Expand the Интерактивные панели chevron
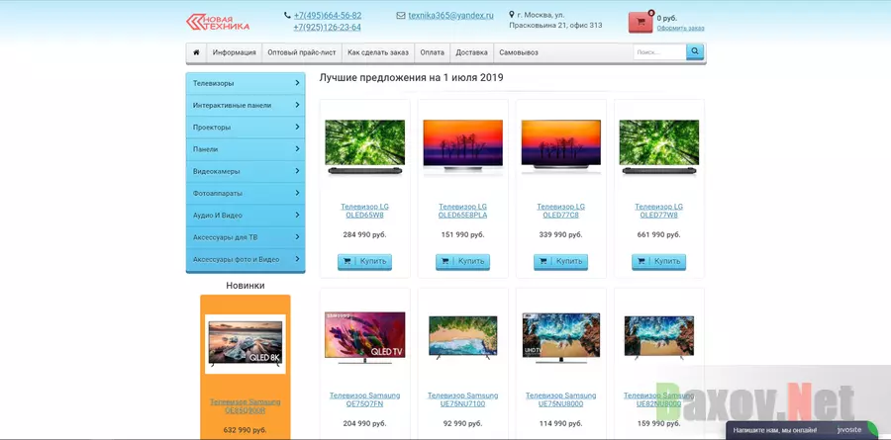Viewport: 891px width, 440px height. click(297, 105)
